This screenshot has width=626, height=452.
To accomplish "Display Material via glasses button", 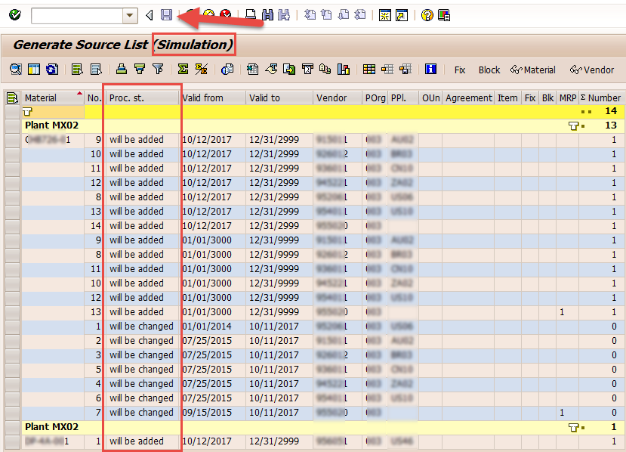I will point(533,70).
